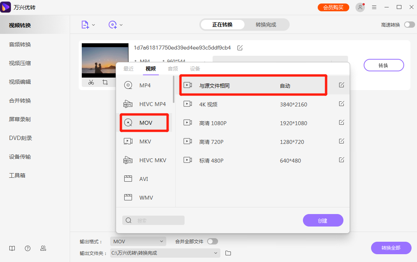Expand the chevron next to the add files icon
Screen dimensions: 417x262
(93, 25)
